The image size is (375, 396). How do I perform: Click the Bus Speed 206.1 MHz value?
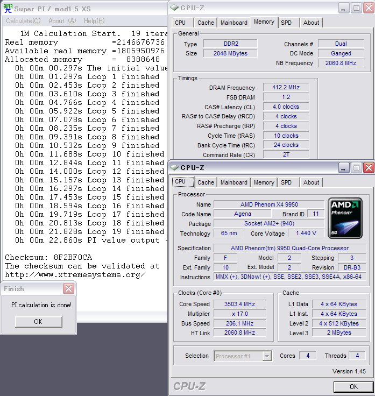click(239, 323)
